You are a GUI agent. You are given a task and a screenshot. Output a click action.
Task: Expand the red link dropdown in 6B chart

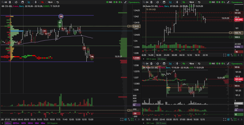pyautogui.click(x=45, y=2)
